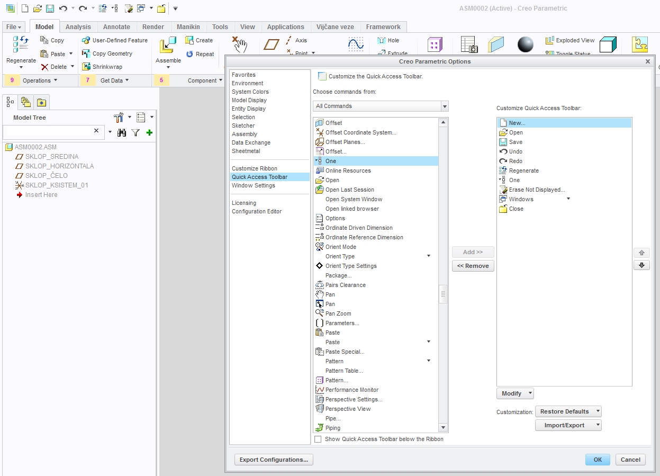Switch to the Applications tab
The image size is (660, 476).
pos(286,26)
